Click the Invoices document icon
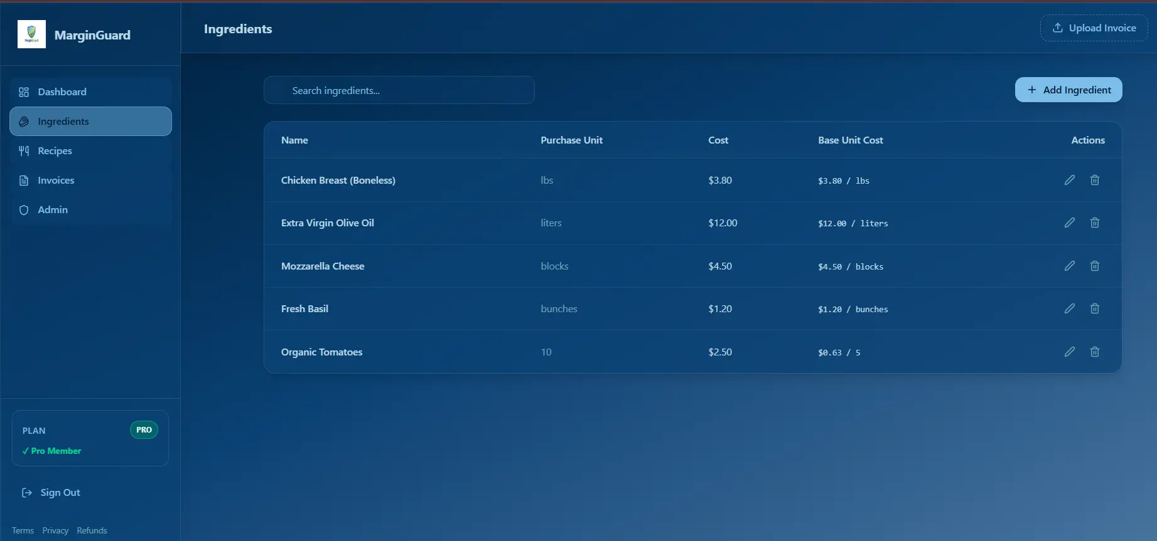This screenshot has width=1157, height=541. tap(24, 181)
